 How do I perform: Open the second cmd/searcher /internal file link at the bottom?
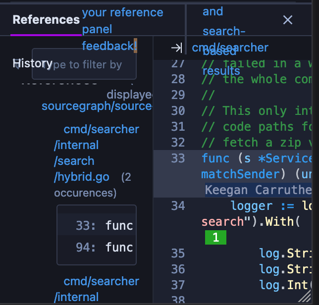click(97, 289)
